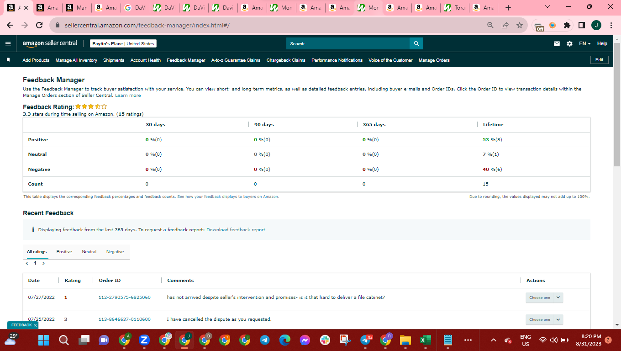The image size is (621, 351).
Task: Click See how your feedback displays to buyers
Action: point(228,197)
